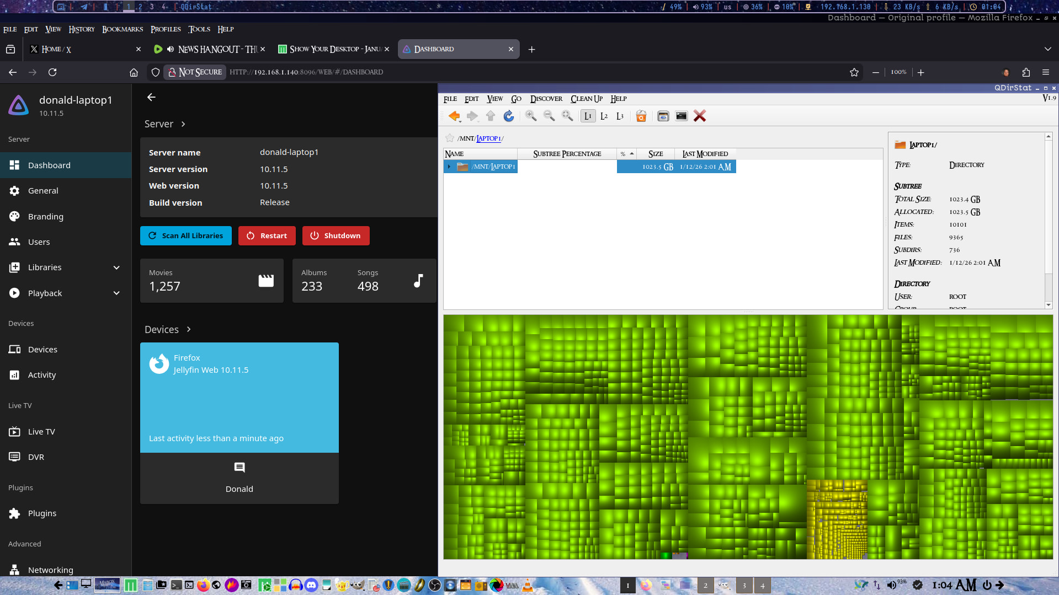Viewport: 1059px width, 595px height.
Task: Open the Clean Up menu
Action: coord(586,99)
